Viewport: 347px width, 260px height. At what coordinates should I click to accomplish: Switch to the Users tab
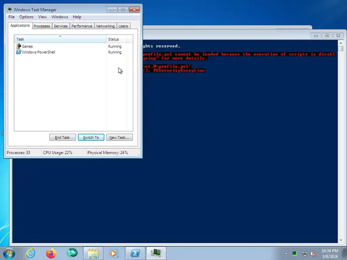coord(123,26)
